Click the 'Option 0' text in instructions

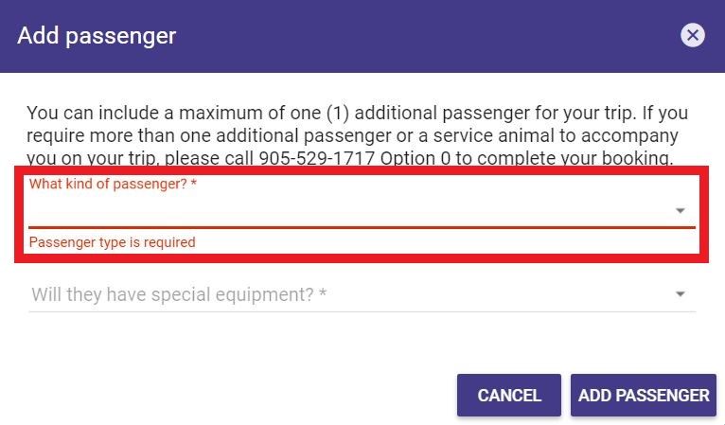pyautogui.click(x=415, y=158)
